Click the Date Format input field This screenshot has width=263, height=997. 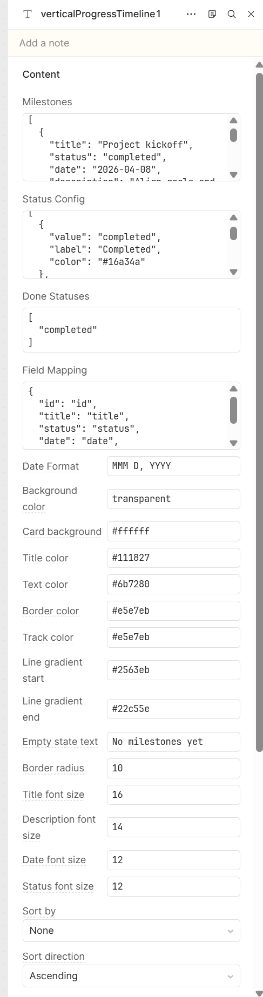[x=173, y=466]
